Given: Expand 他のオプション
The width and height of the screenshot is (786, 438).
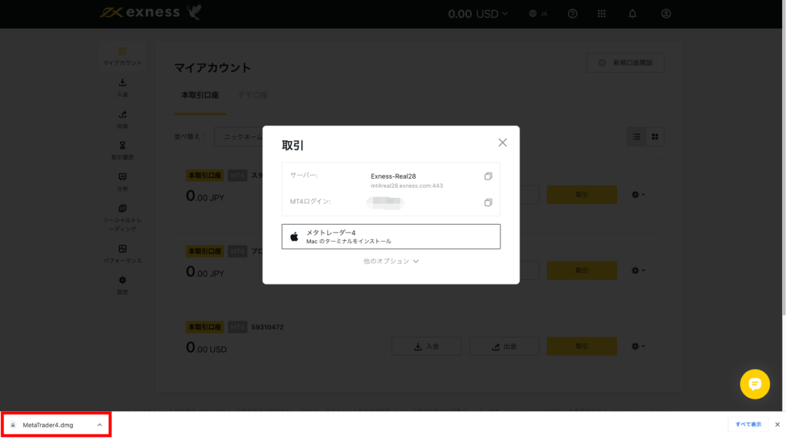Looking at the screenshot, I should click(x=391, y=261).
